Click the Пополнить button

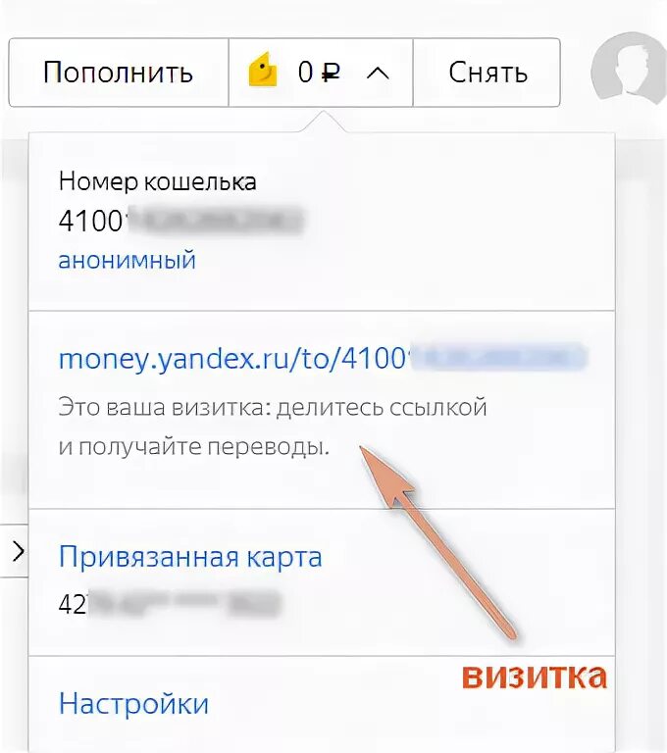coord(119,73)
